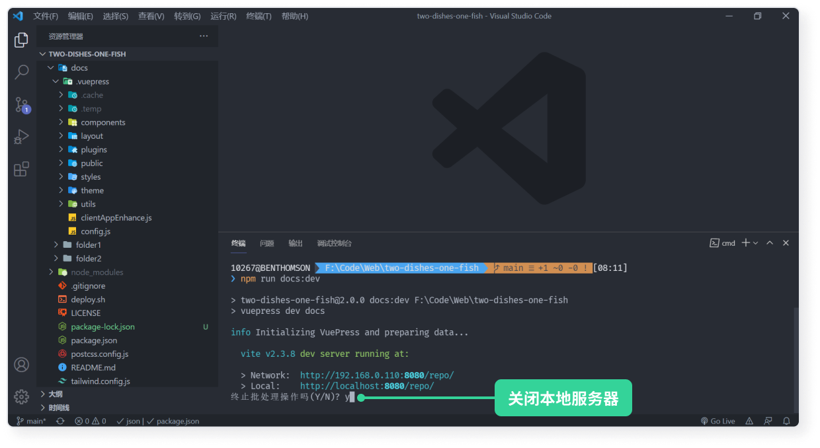This screenshot has height=448, width=820.
Task: Click the new terminal plus icon
Action: pos(746,243)
